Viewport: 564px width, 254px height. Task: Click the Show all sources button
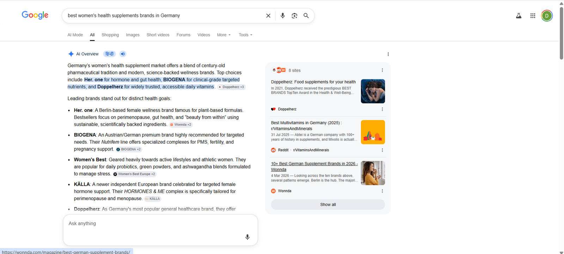tap(328, 205)
